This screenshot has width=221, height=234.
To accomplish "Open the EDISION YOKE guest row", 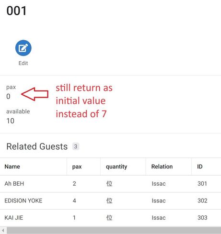I will click(x=110, y=201).
